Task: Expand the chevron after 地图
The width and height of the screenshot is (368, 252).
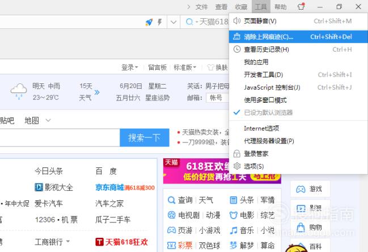Action: pyautogui.click(x=48, y=120)
